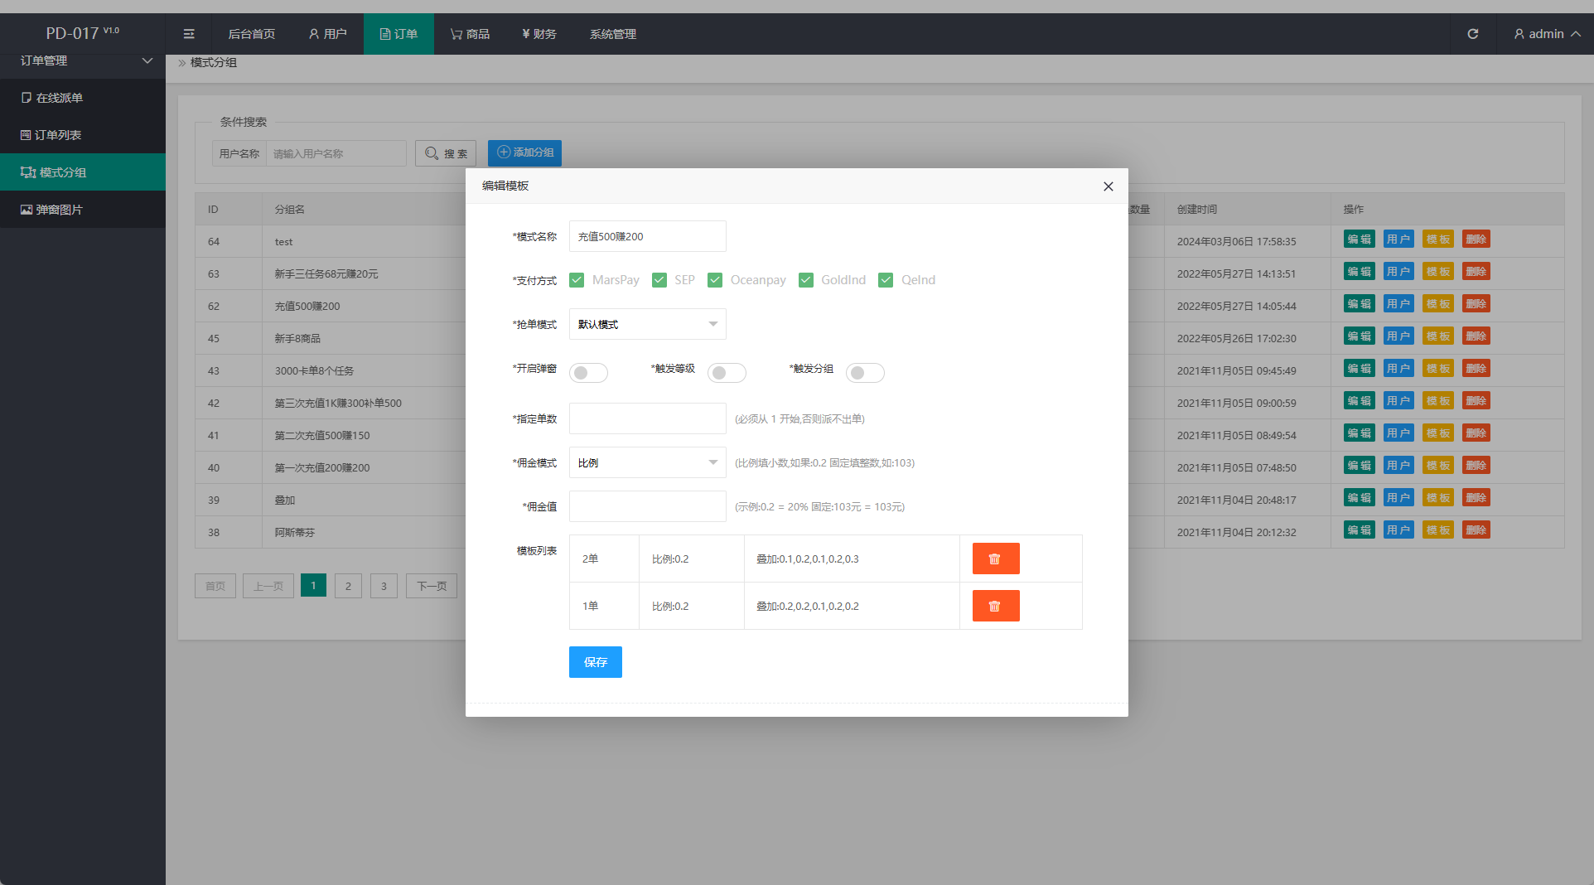Open the 抢单模式 dropdown
Viewport: 1594px width, 885px height.
click(647, 324)
